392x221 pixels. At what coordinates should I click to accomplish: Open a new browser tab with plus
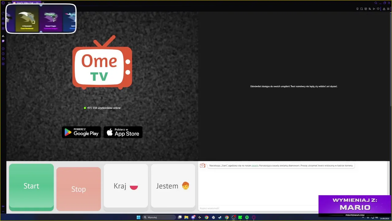pos(43,3)
